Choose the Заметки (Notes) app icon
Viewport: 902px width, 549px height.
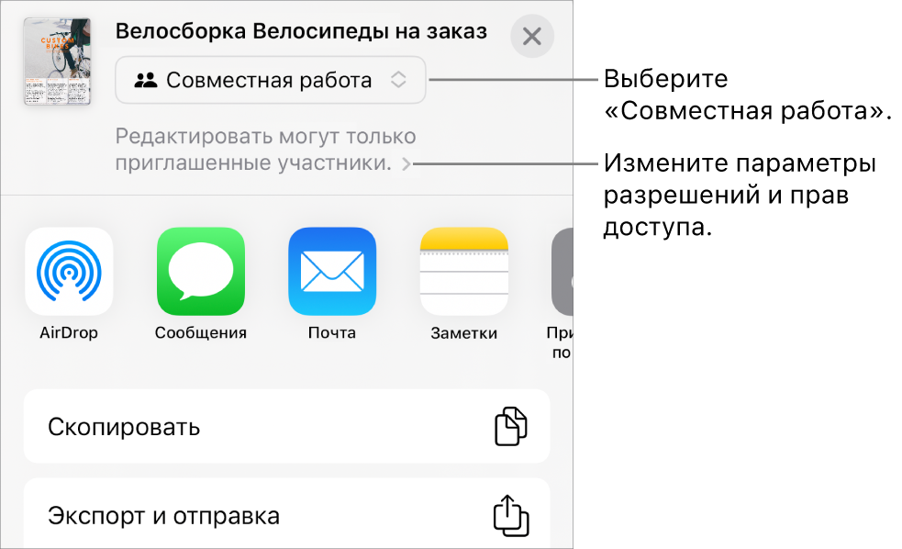tap(463, 272)
